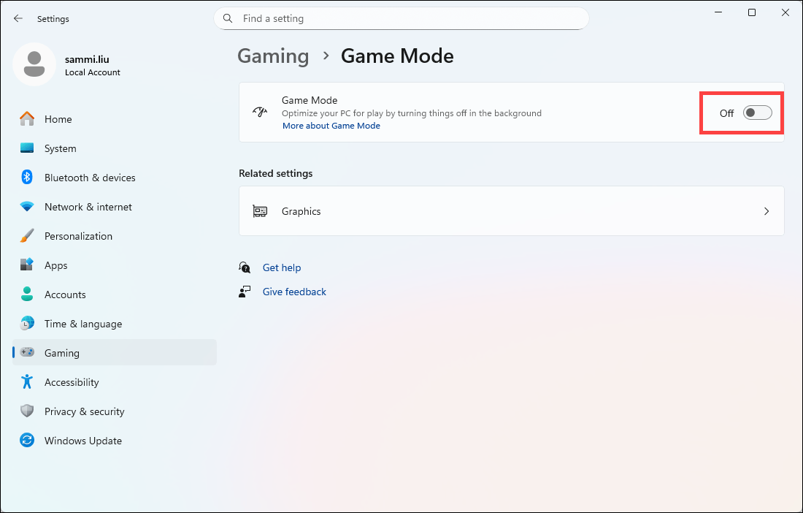
Task: Click the Personalization paintbrush icon
Action: click(27, 236)
